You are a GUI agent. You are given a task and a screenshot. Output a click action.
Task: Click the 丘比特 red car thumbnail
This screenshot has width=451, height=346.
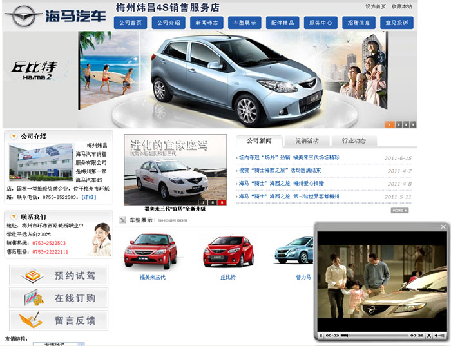click(x=227, y=251)
